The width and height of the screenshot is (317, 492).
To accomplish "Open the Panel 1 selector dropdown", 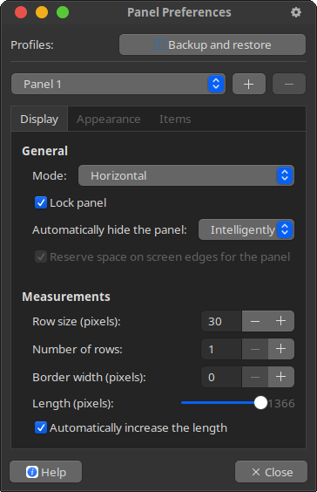I will [x=118, y=84].
